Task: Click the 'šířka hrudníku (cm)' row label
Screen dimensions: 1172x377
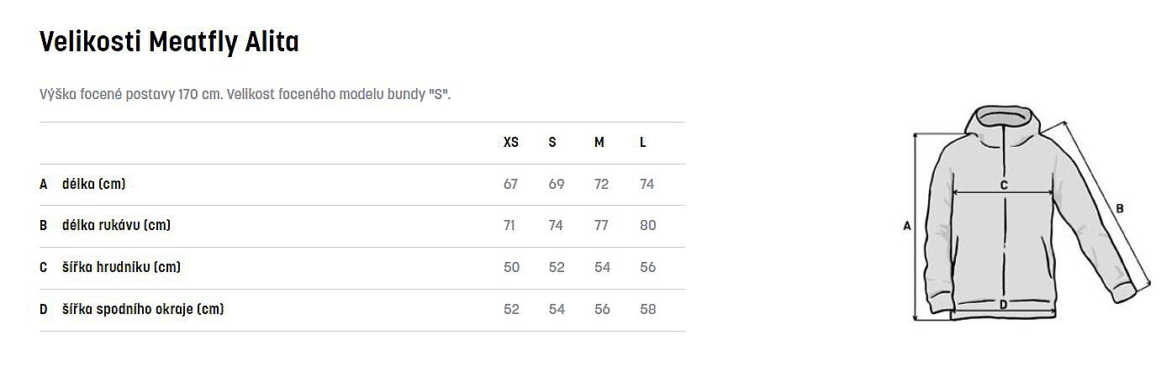Action: point(121,267)
